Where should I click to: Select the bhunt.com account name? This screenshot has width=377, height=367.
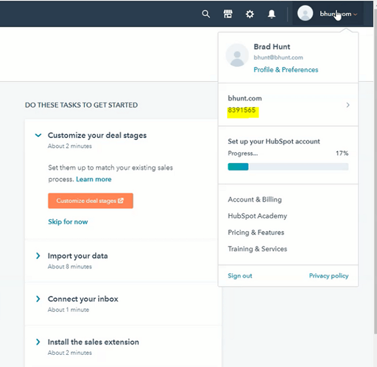point(245,98)
